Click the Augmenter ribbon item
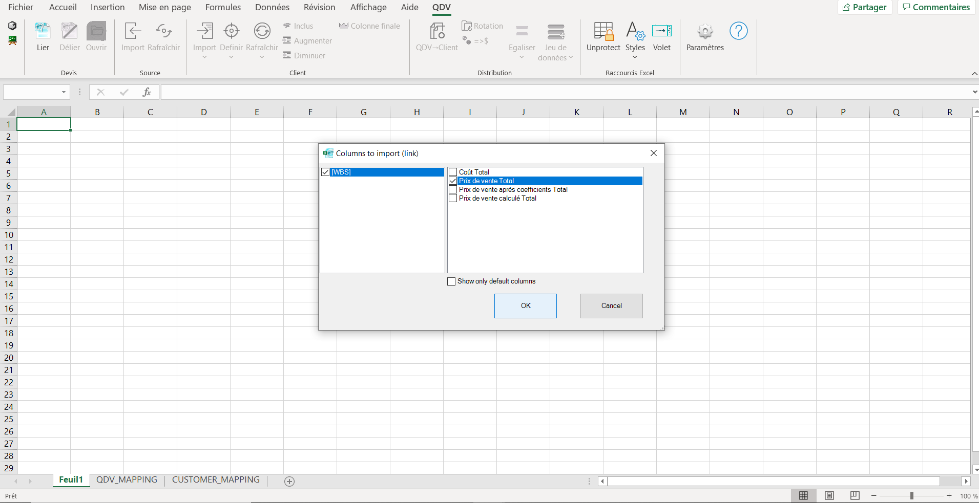The image size is (979, 503). 307,41
